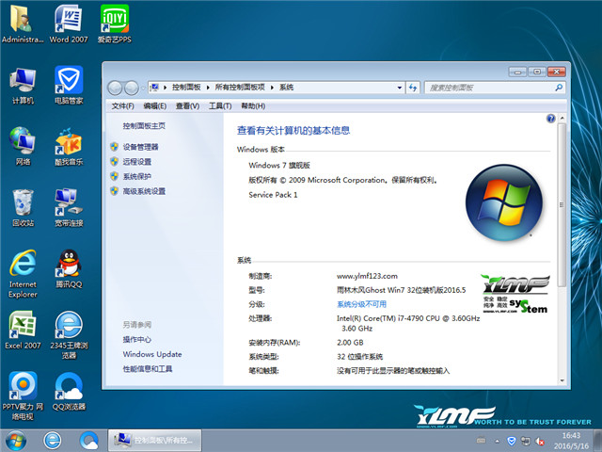Click the back navigation arrow
The width and height of the screenshot is (602, 452).
[115, 88]
